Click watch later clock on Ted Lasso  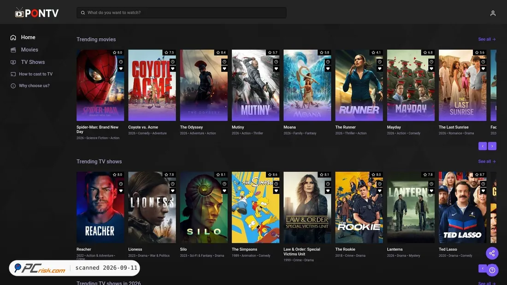coord(483,184)
